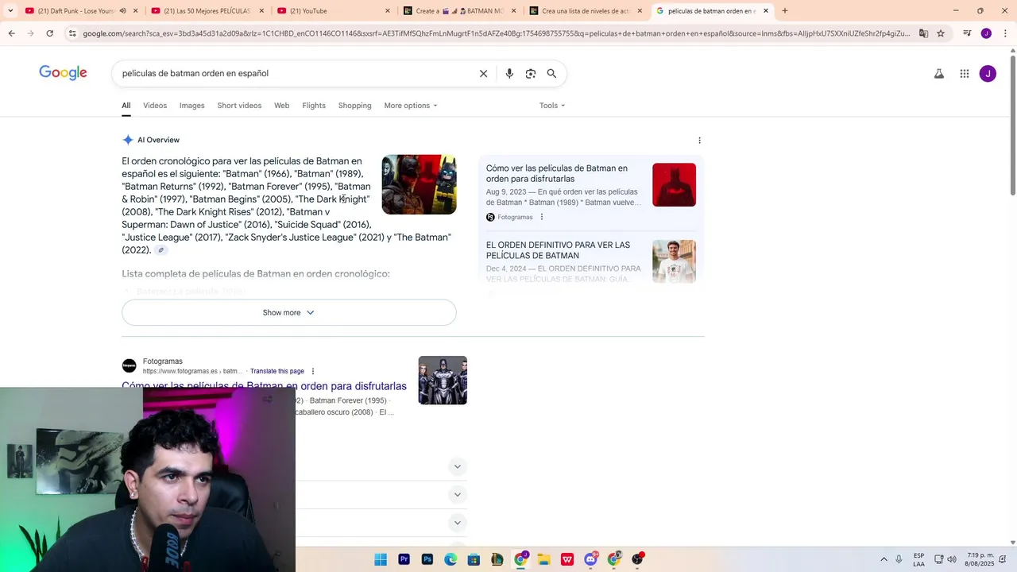The height and width of the screenshot is (572, 1017).
Task: Open AI Overview Batman collage thumbnail
Action: click(x=419, y=184)
